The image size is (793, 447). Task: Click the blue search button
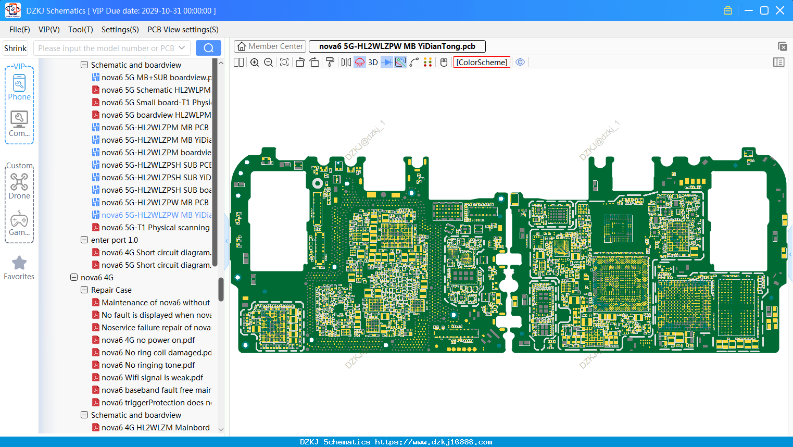[x=208, y=48]
